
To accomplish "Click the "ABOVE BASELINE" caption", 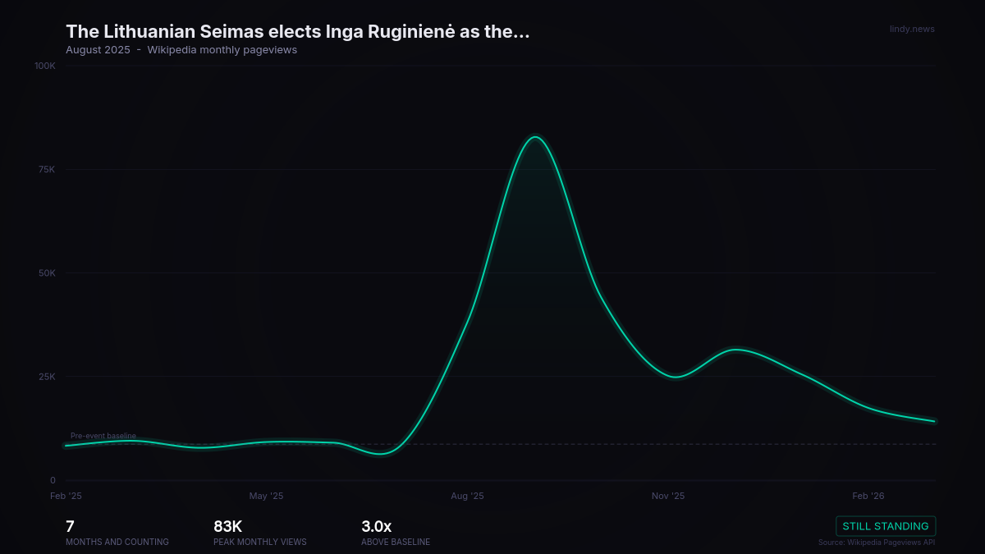I will 396,543.
